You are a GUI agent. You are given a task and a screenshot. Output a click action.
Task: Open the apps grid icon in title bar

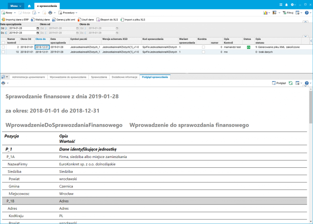click(x=281, y=4)
